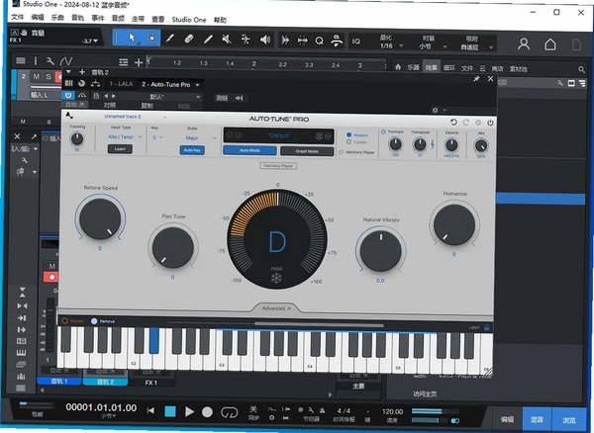
Task: Open the Quantize 1/16 dropdown
Action: (392, 46)
